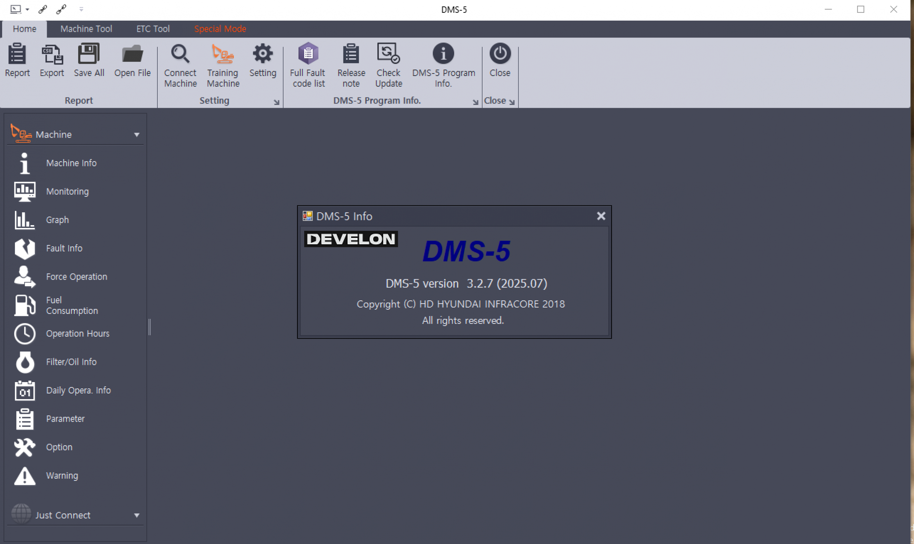Expand DMS-5 Program Info group launcher
This screenshot has height=544, width=914.
point(475,102)
